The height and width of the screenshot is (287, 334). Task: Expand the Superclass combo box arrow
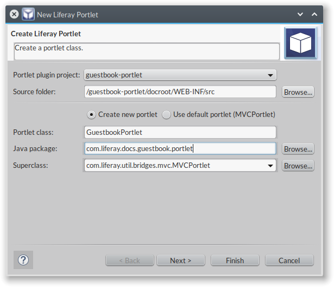tap(270, 166)
